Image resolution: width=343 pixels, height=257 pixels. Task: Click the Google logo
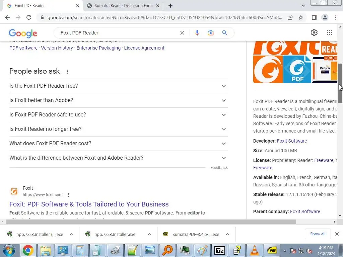23,33
